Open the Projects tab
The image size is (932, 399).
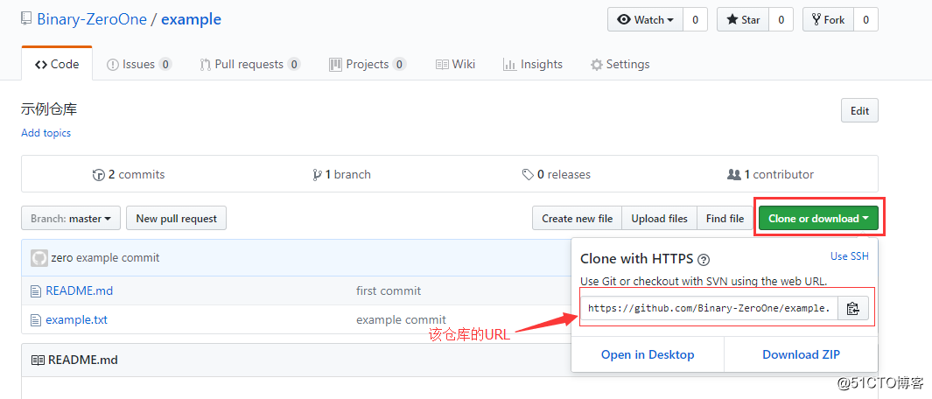point(368,64)
